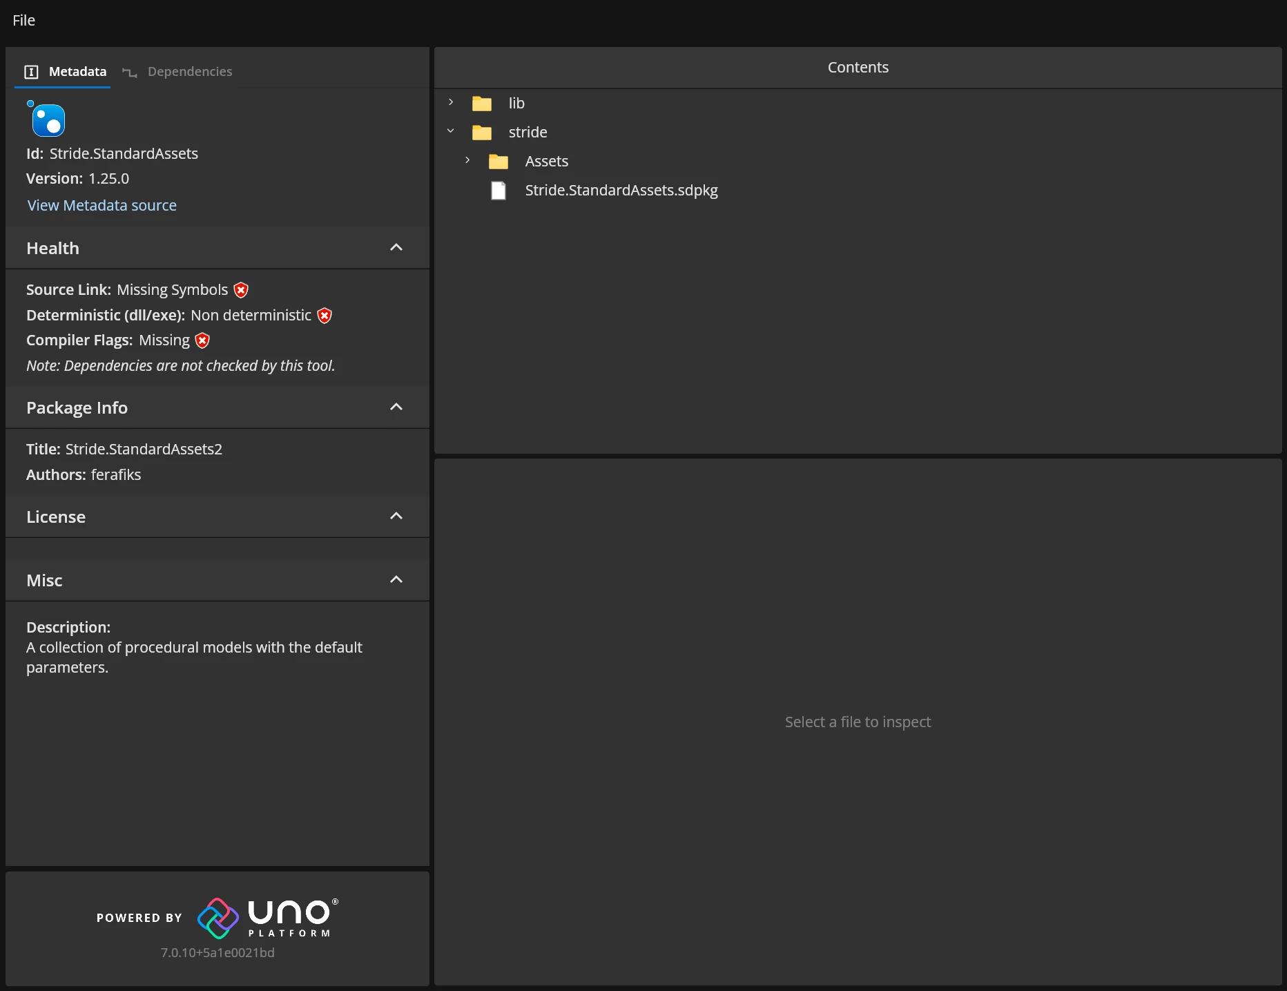Image resolution: width=1287 pixels, height=991 pixels.
Task: Open the View Metadata source link
Action: [x=102, y=206]
